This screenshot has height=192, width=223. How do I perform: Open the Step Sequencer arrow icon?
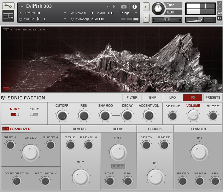click(6, 30)
